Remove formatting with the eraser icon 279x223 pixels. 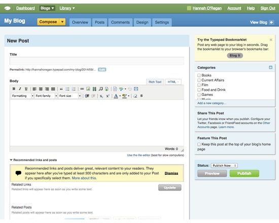(135, 96)
